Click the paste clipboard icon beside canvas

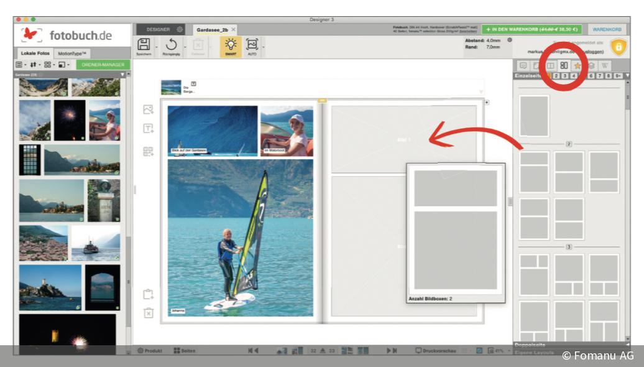pos(149,294)
